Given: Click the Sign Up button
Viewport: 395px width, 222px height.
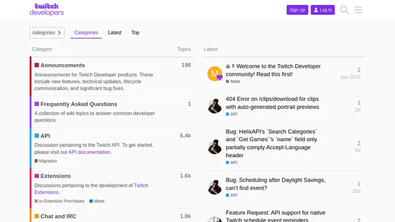Looking at the screenshot, I should [x=297, y=10].
